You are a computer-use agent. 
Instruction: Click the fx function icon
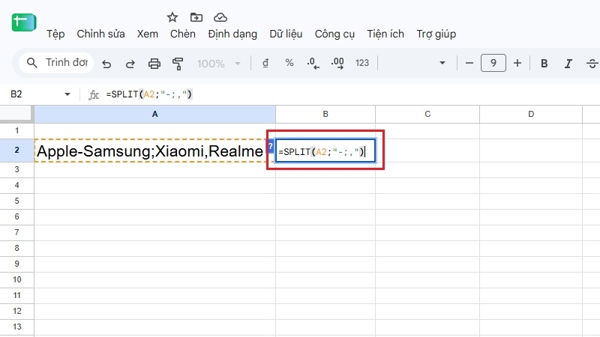94,94
